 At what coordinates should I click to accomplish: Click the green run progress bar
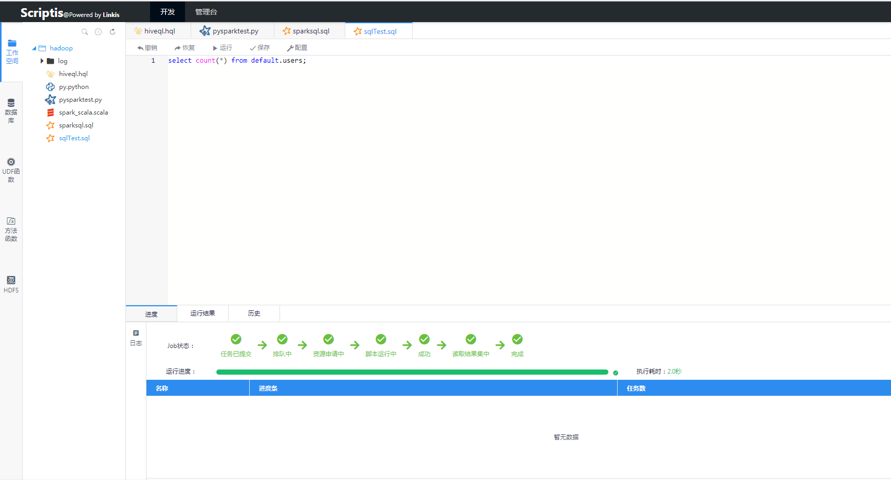412,372
